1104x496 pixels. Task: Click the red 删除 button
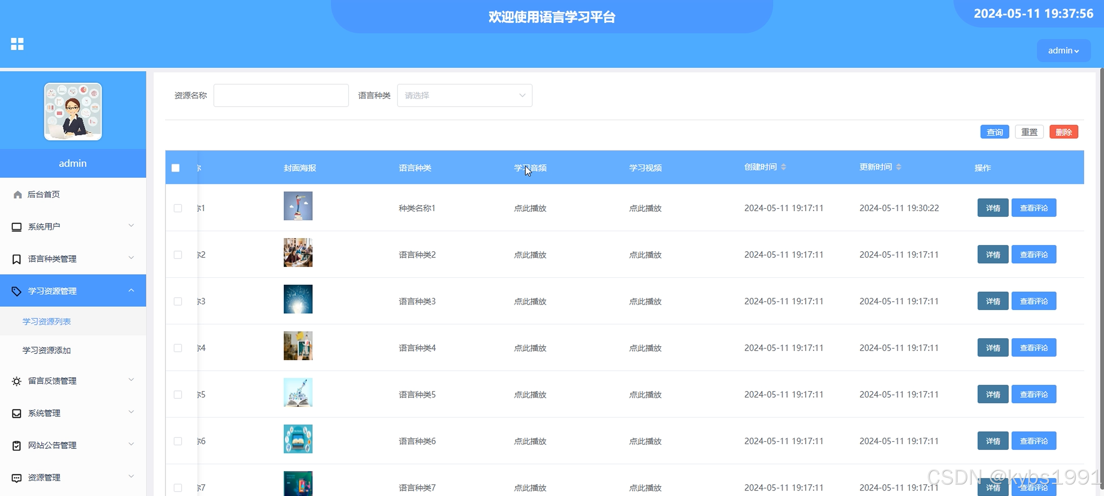1063,132
